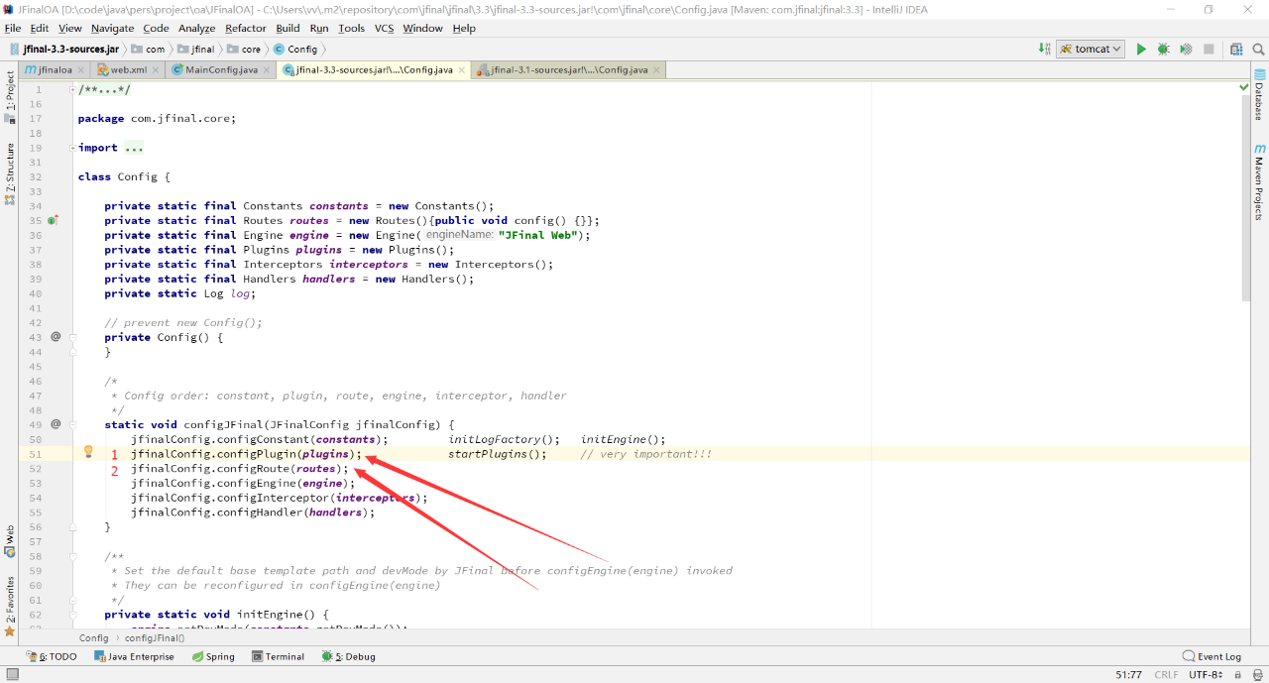Click the Make Project build icon

[x=1044, y=49]
